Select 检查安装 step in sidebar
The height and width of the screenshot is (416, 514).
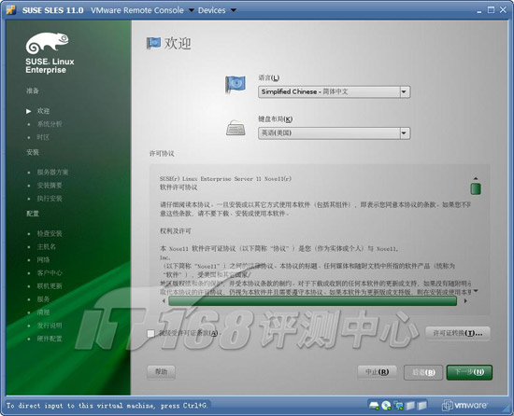(x=50, y=233)
